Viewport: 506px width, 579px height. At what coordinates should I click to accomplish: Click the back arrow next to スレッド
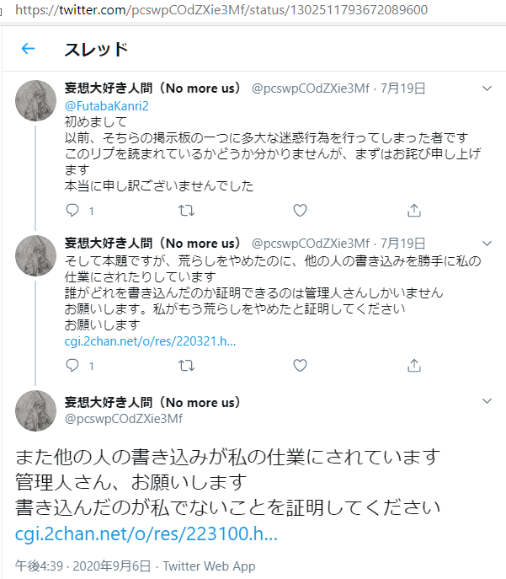28,49
